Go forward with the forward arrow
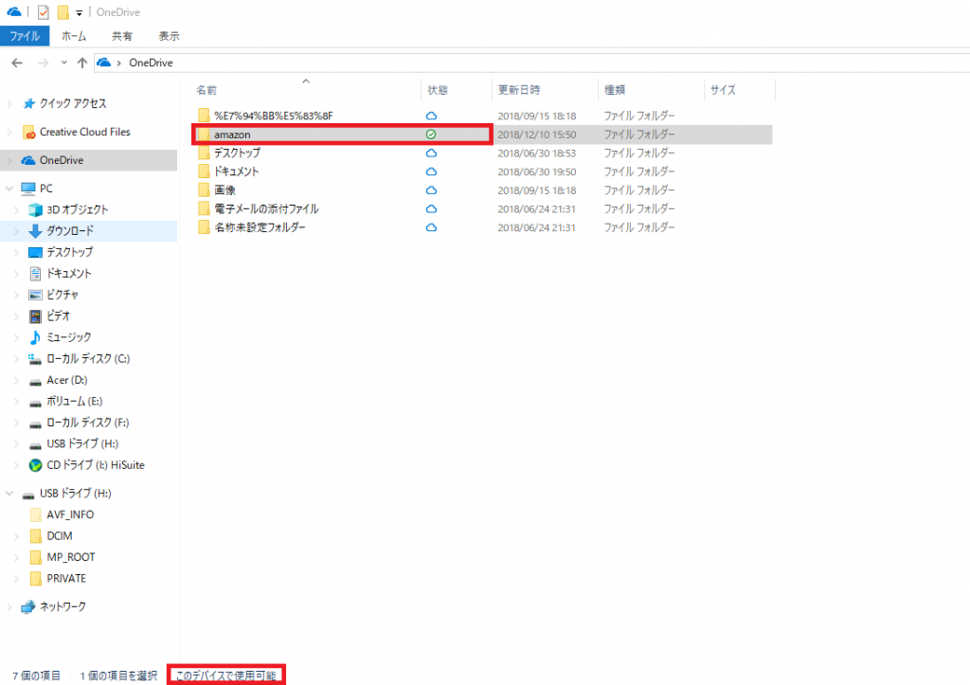 [x=43, y=63]
